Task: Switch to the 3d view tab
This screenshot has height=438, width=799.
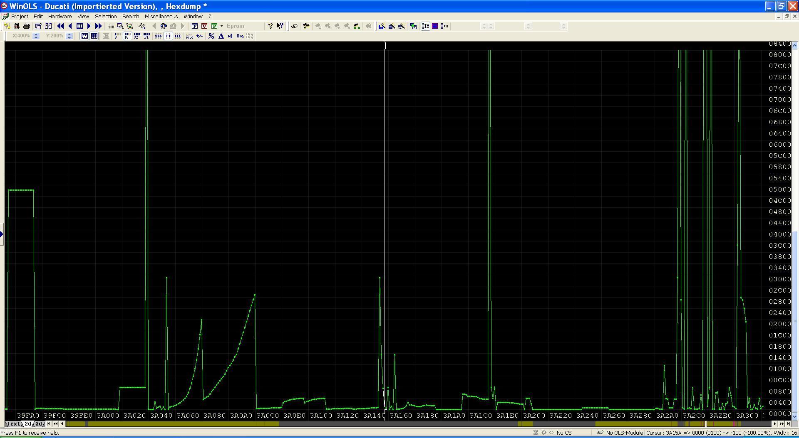Action: [39, 424]
